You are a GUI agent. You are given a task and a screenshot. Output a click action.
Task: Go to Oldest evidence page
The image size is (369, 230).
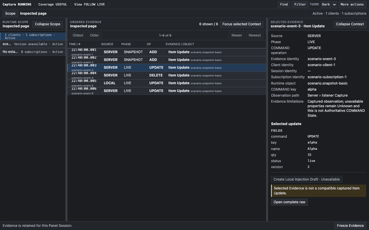point(78,35)
